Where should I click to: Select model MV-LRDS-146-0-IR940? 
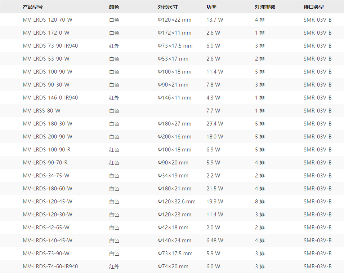(50, 98)
